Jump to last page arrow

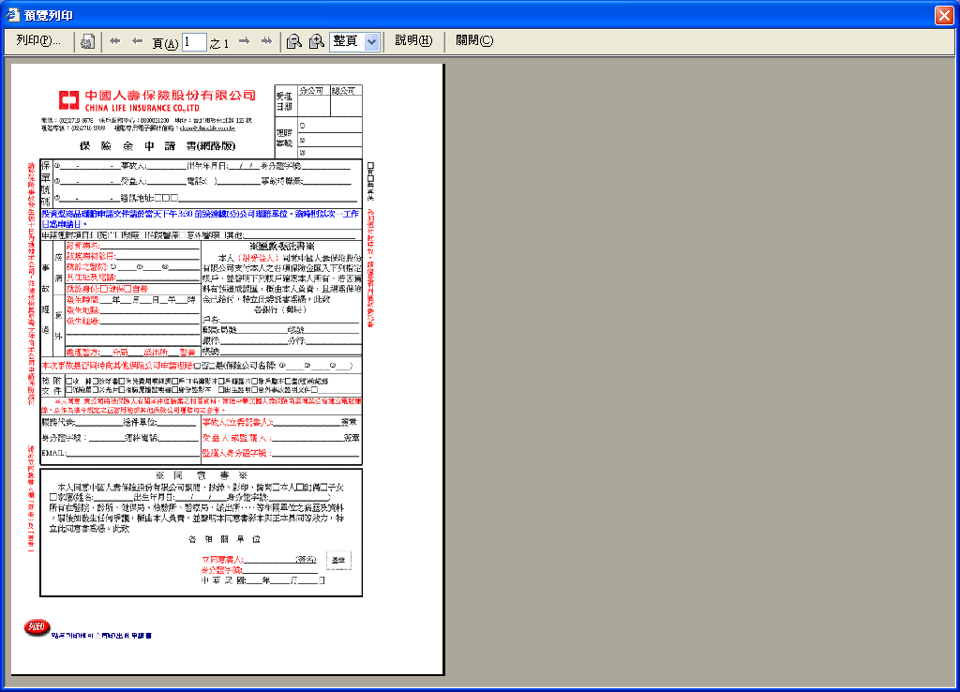point(266,41)
